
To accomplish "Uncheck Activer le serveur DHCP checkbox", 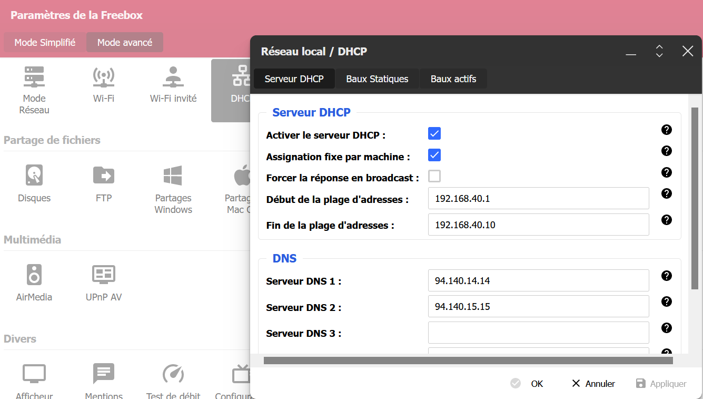I will (434, 134).
